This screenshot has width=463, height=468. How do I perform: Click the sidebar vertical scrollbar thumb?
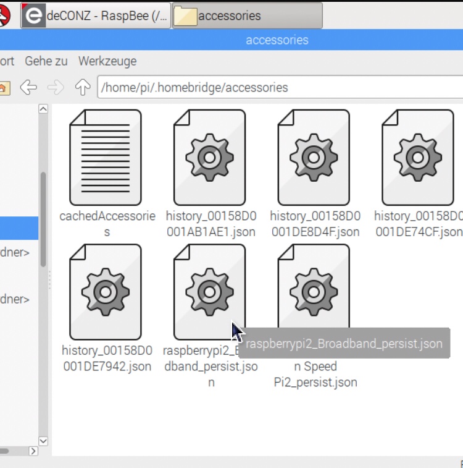click(x=43, y=216)
